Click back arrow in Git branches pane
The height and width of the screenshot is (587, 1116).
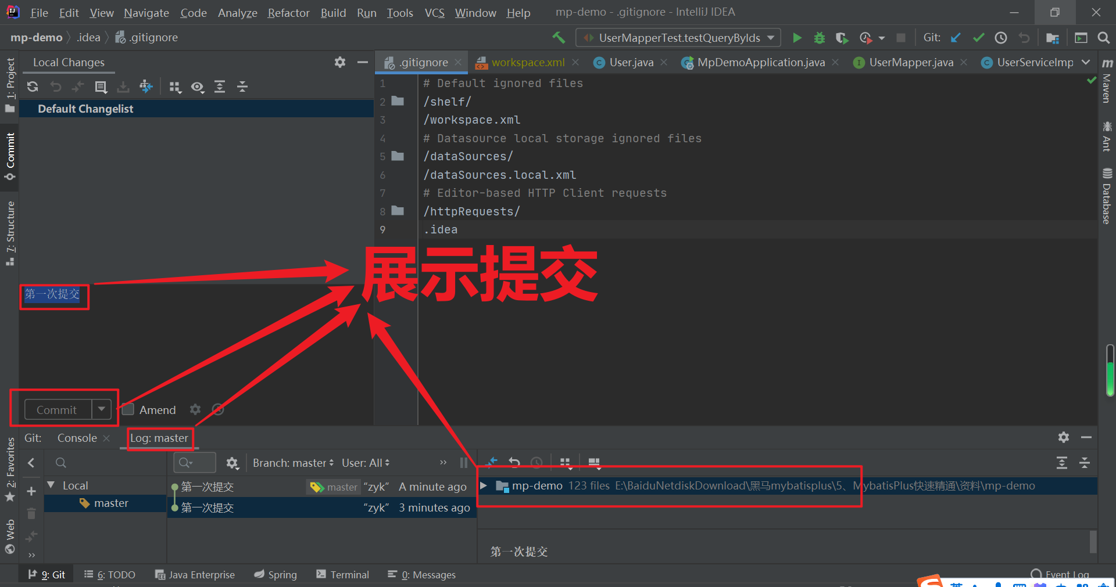pyautogui.click(x=31, y=463)
